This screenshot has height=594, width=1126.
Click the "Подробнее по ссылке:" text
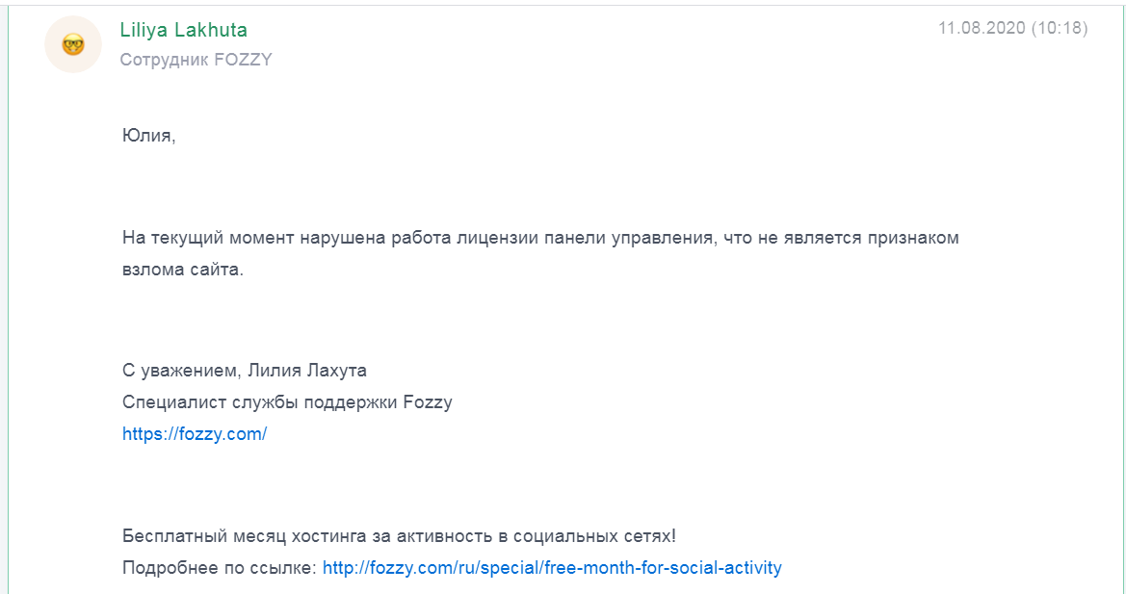(x=219, y=568)
